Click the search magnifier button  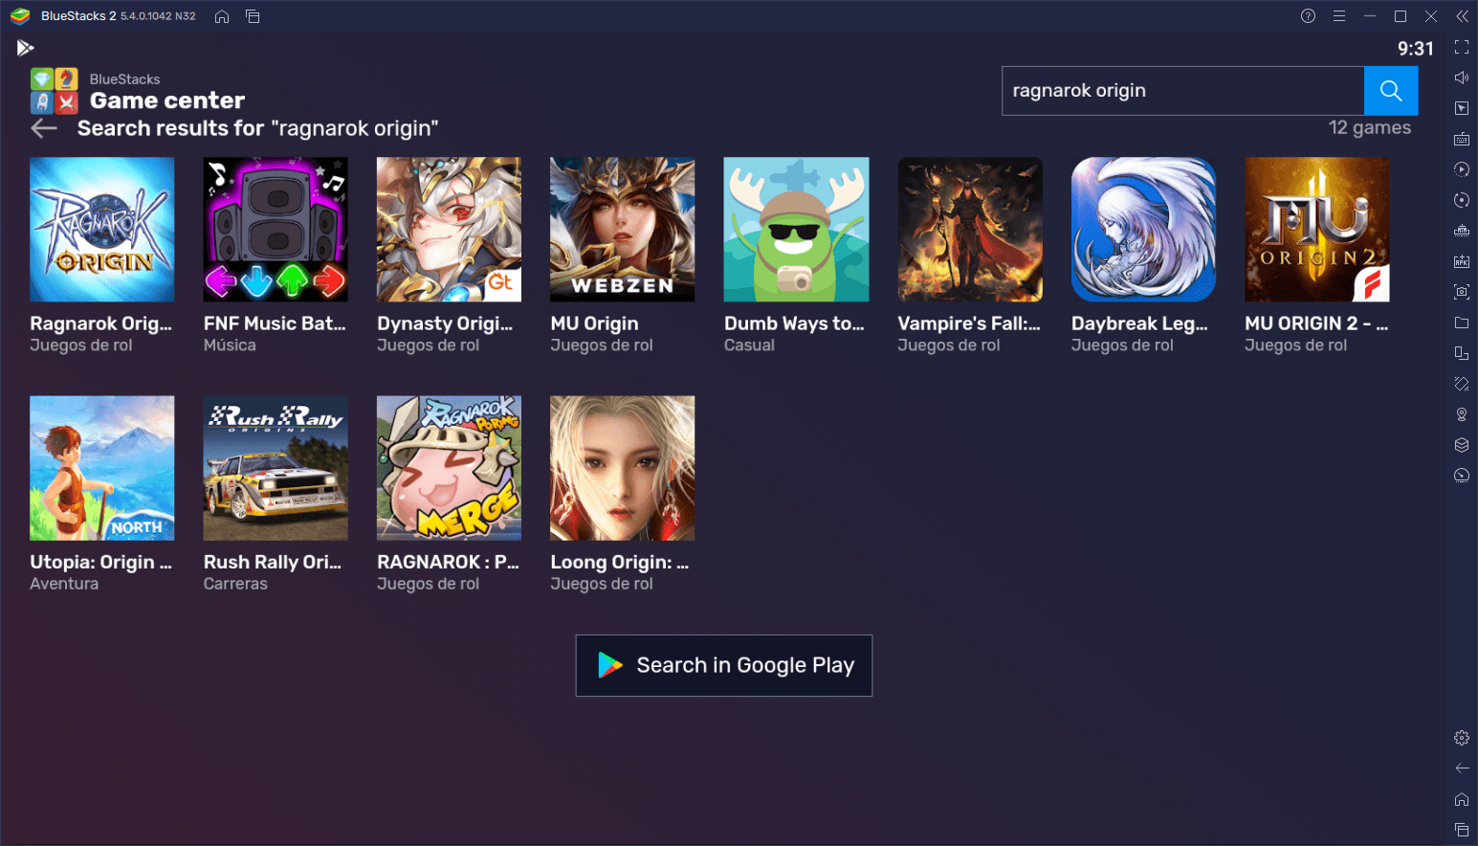pyautogui.click(x=1390, y=91)
